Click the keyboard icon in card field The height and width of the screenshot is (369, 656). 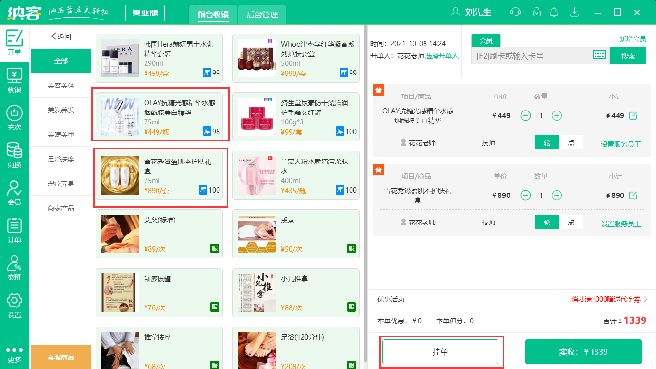coord(599,55)
